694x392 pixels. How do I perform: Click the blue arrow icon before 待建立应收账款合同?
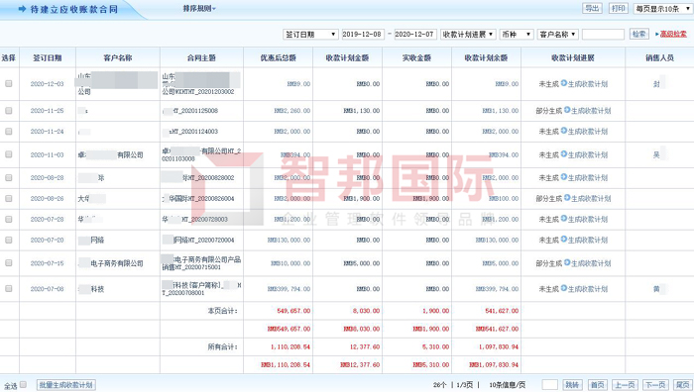point(22,9)
